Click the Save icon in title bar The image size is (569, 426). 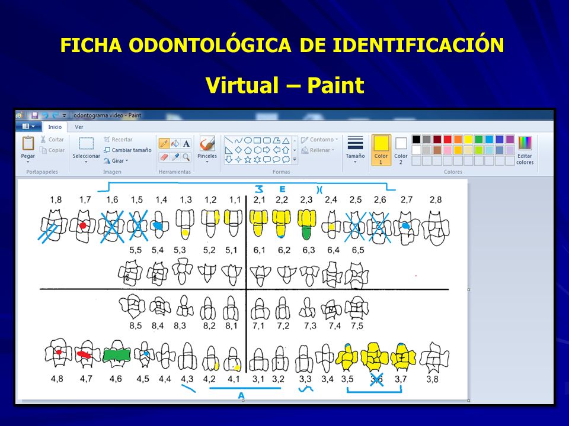point(35,115)
